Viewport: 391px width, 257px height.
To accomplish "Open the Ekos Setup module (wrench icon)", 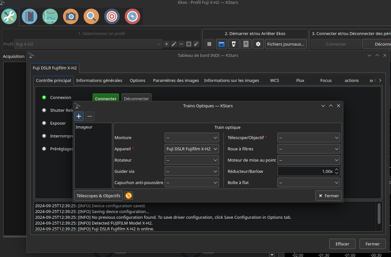I will pyautogui.click(x=9, y=16).
